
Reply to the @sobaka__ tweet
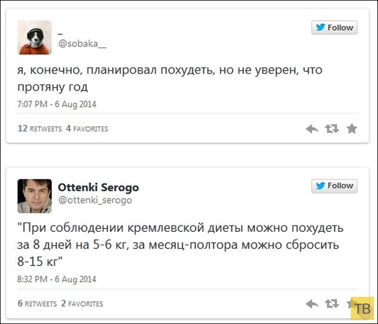tap(312, 129)
